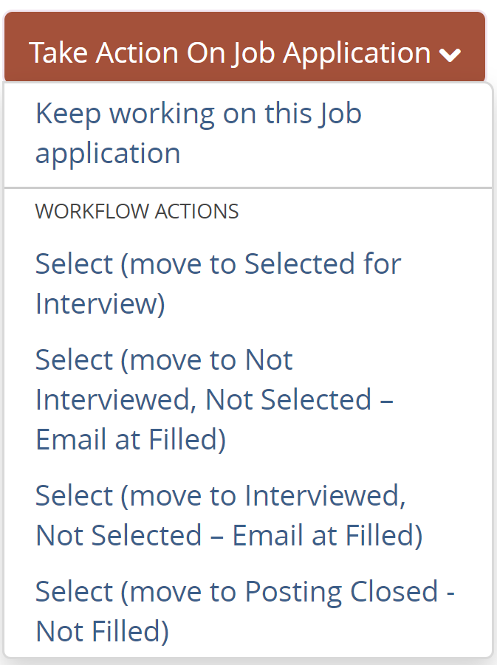This screenshot has height=665, width=497.
Task: Move application to Selected for Interview
Action: [218, 283]
